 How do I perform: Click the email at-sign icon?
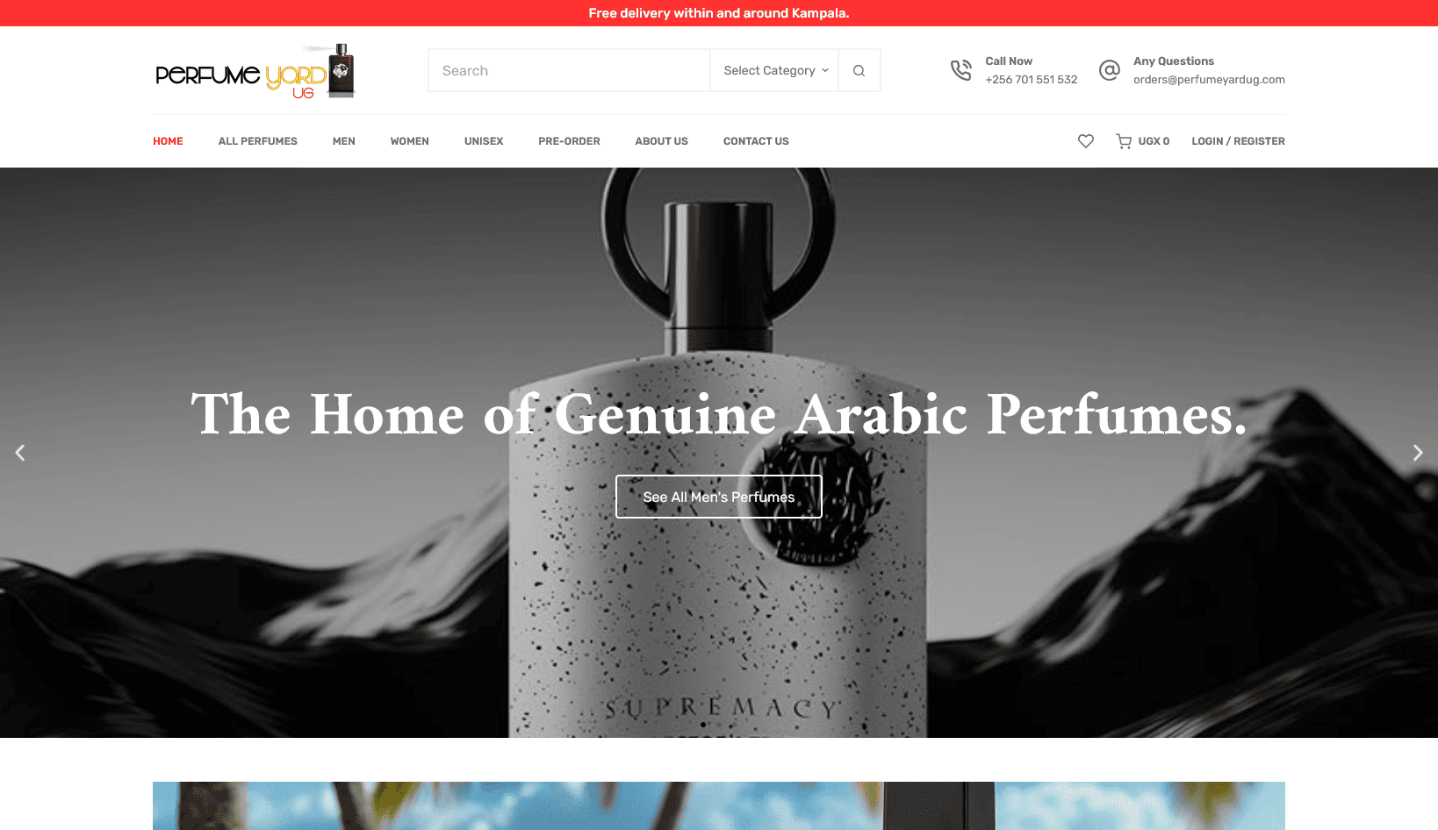tap(1110, 70)
